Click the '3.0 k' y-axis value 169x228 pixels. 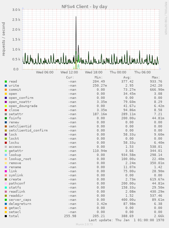tap(16, 10)
